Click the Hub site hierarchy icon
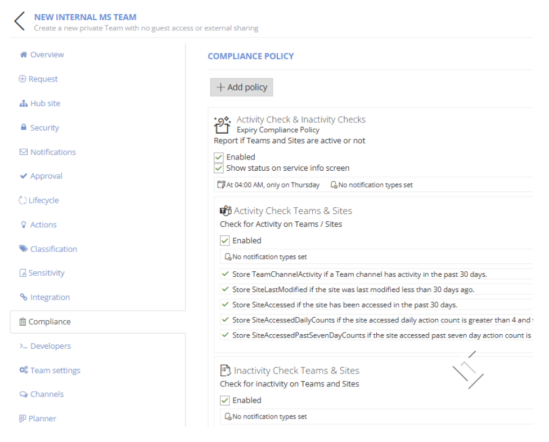Screen dimensions: 549x442 coord(24,103)
